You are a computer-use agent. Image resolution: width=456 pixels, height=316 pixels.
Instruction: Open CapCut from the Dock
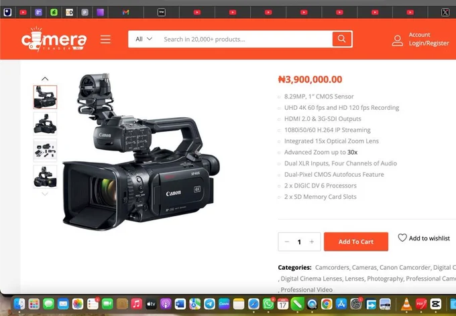(x=436, y=304)
